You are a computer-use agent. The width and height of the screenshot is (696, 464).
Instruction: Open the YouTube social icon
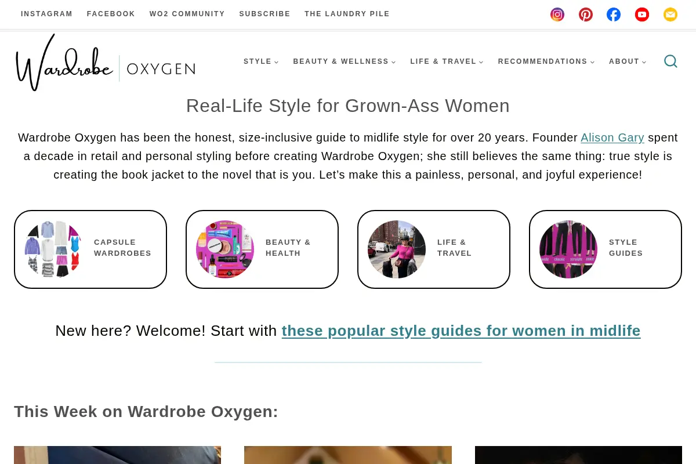642,14
